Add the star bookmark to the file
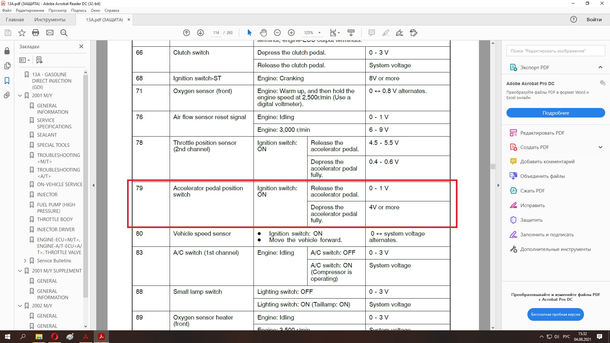This screenshot has width=610, height=343. click(22, 33)
